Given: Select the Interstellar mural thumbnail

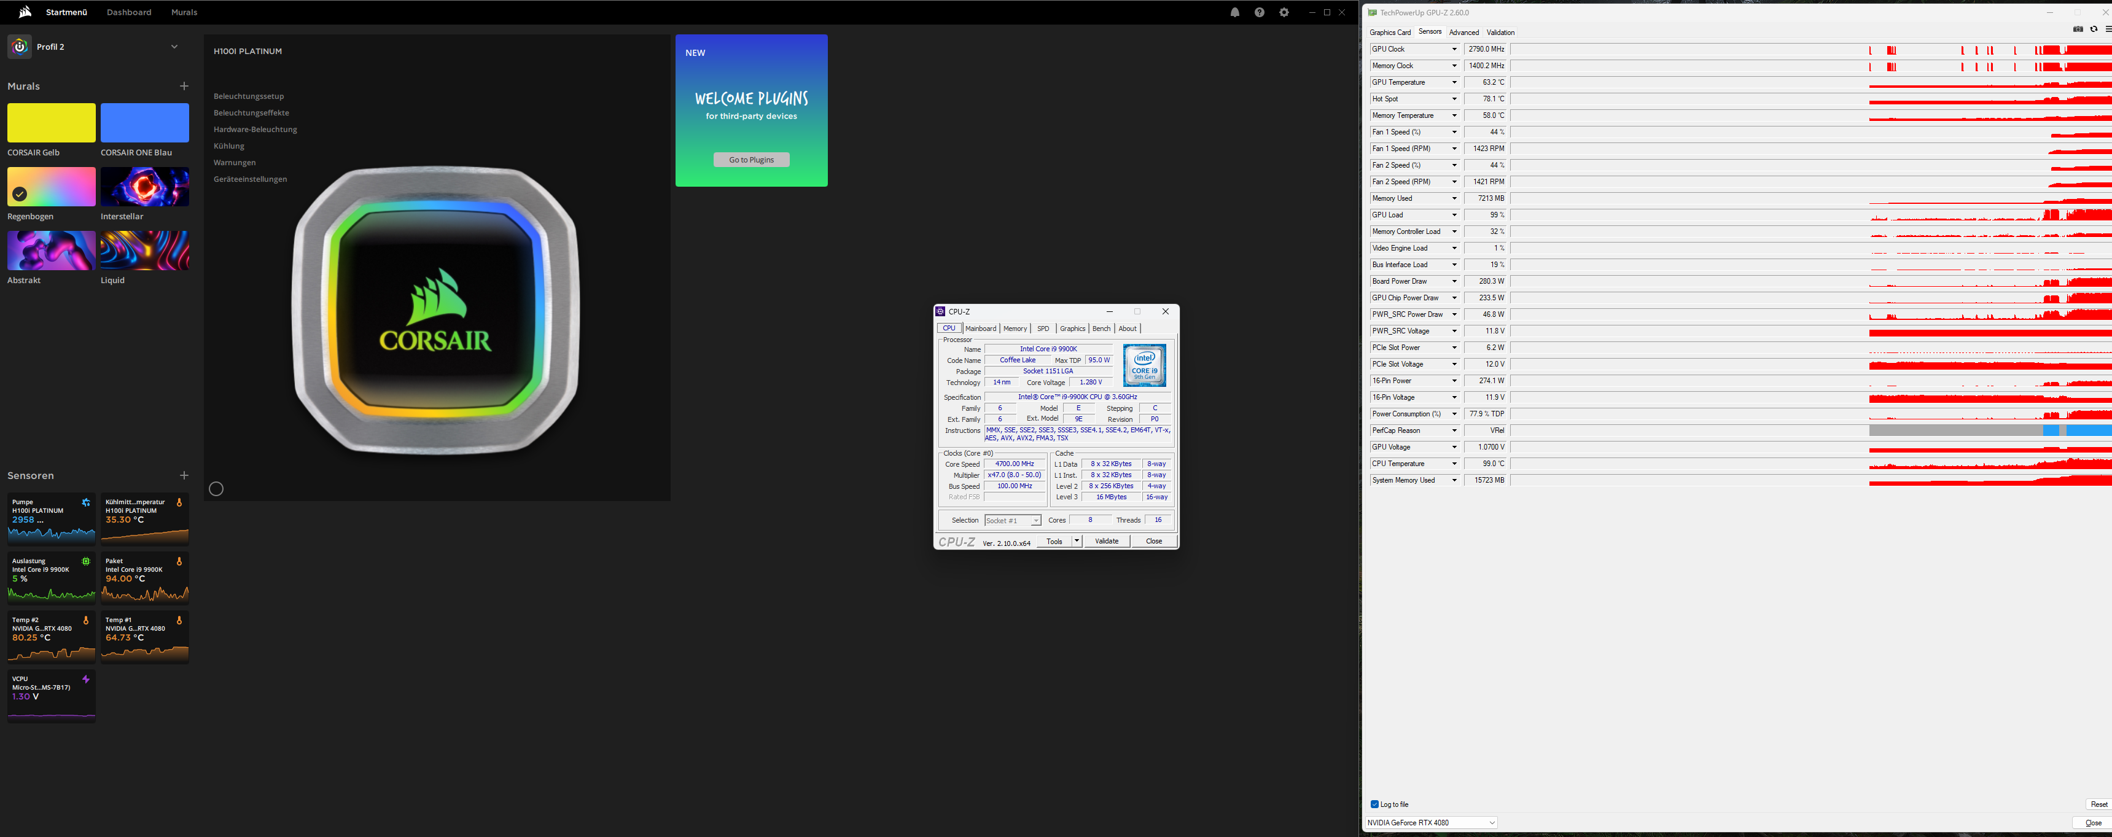Looking at the screenshot, I should pos(144,187).
